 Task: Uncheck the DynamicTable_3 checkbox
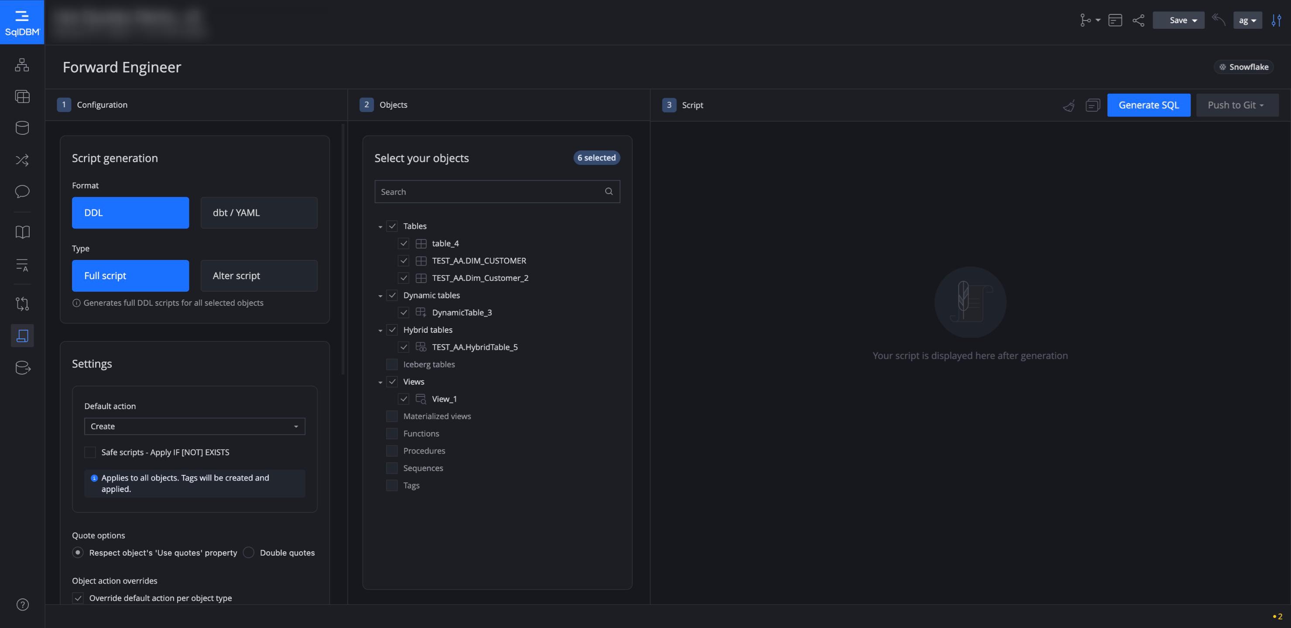click(404, 313)
